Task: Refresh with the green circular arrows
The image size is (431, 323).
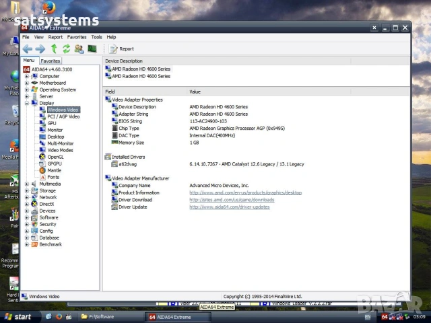Action: 66,49
